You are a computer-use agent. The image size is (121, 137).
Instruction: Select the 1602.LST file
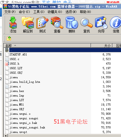pos(16,68)
